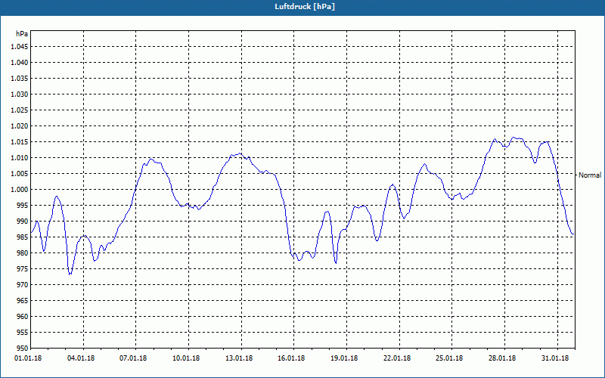Click the Luftdruck [hPa] chart title
Image resolution: width=605 pixels, height=378 pixels.
305,7
